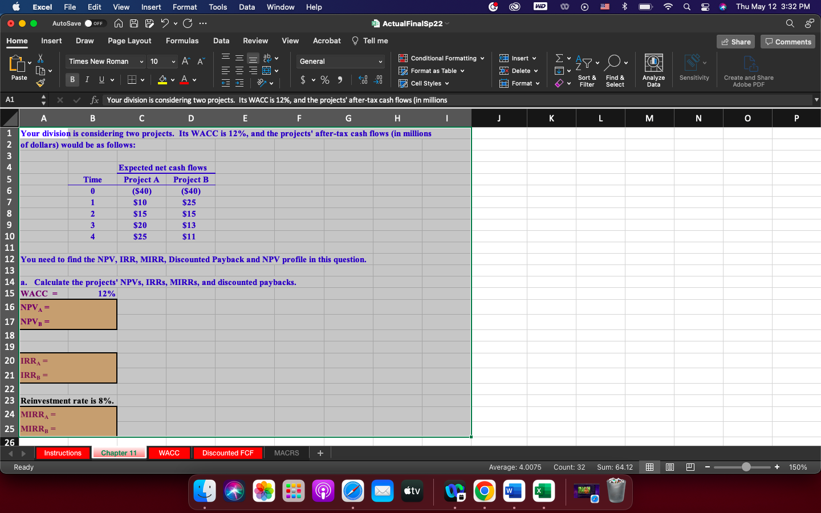Click the Increase Decimal icon
The height and width of the screenshot is (513, 821).
[x=363, y=80]
